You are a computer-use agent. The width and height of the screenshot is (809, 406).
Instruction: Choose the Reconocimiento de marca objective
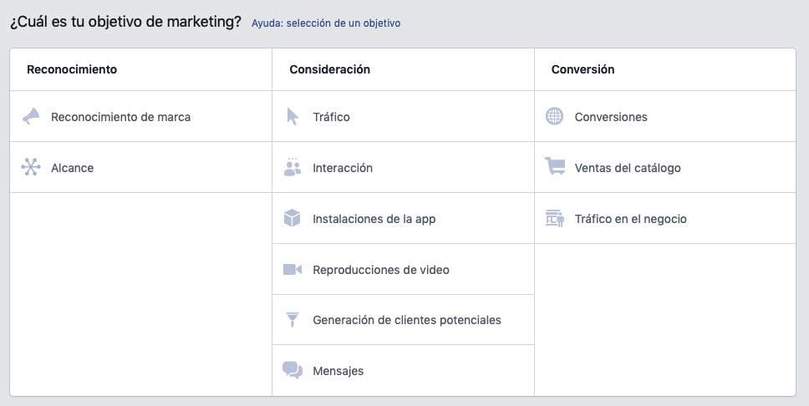(x=141, y=117)
